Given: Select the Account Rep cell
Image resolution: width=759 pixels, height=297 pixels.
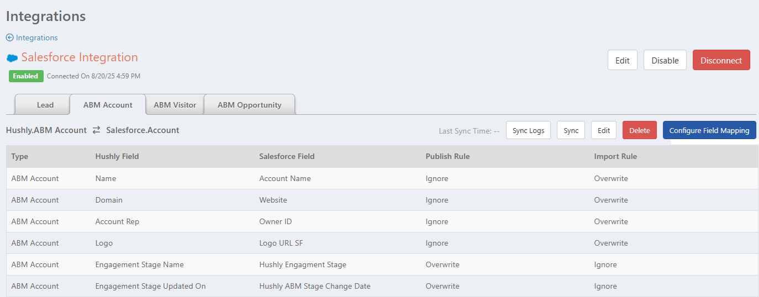Looking at the screenshot, I should (x=117, y=221).
